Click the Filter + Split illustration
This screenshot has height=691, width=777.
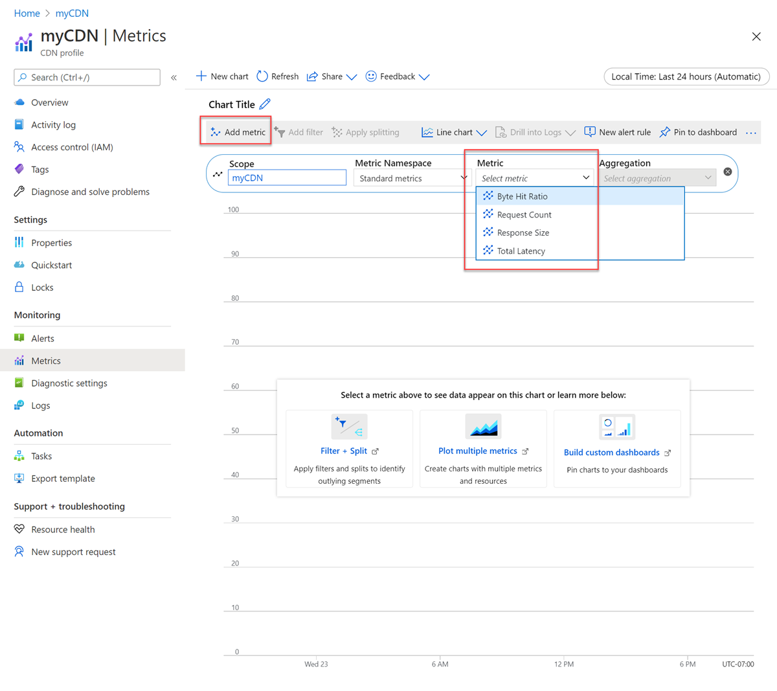[350, 427]
